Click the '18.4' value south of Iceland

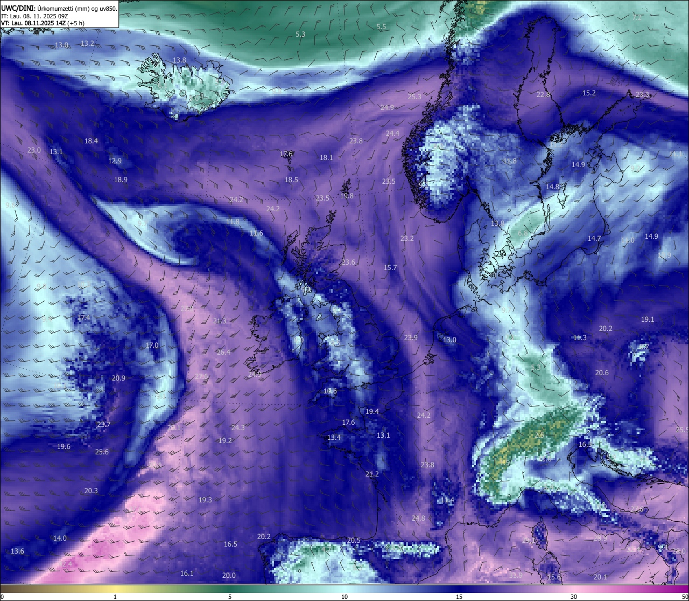point(91,141)
